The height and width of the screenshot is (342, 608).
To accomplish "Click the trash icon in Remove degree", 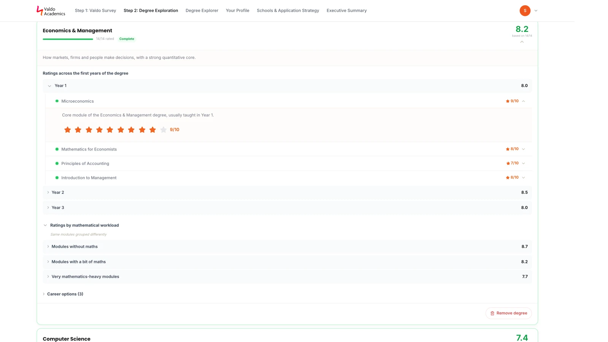I will (492, 313).
